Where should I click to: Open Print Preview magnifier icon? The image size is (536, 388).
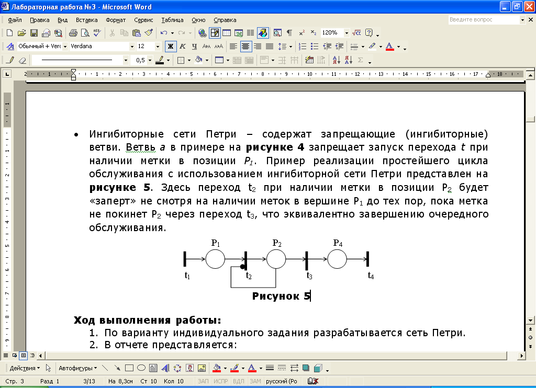tap(85, 33)
